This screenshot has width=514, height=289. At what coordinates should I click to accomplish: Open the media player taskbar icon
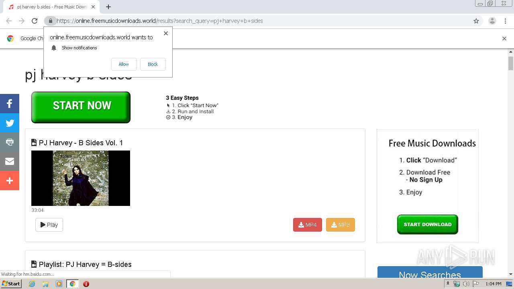(59, 284)
